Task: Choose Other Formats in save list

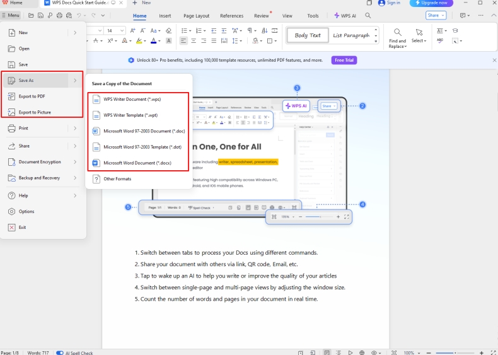Action: [x=118, y=179]
